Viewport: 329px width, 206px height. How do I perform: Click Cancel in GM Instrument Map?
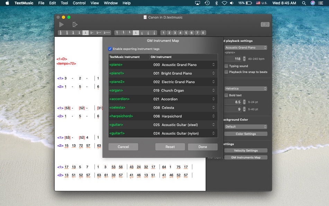[123, 147]
